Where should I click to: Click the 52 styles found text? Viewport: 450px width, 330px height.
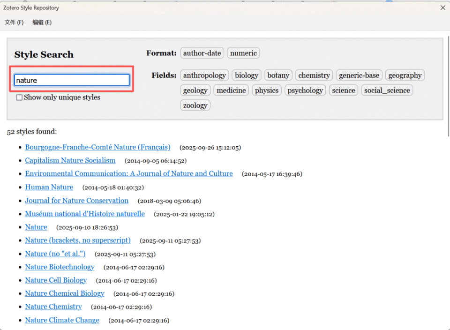32,132
